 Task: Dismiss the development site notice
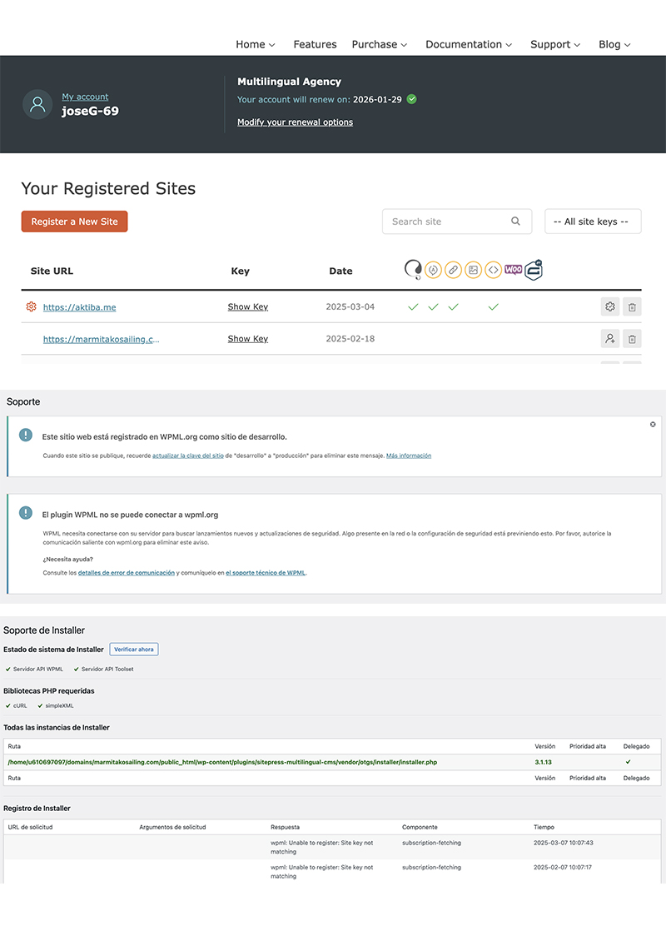click(x=653, y=425)
